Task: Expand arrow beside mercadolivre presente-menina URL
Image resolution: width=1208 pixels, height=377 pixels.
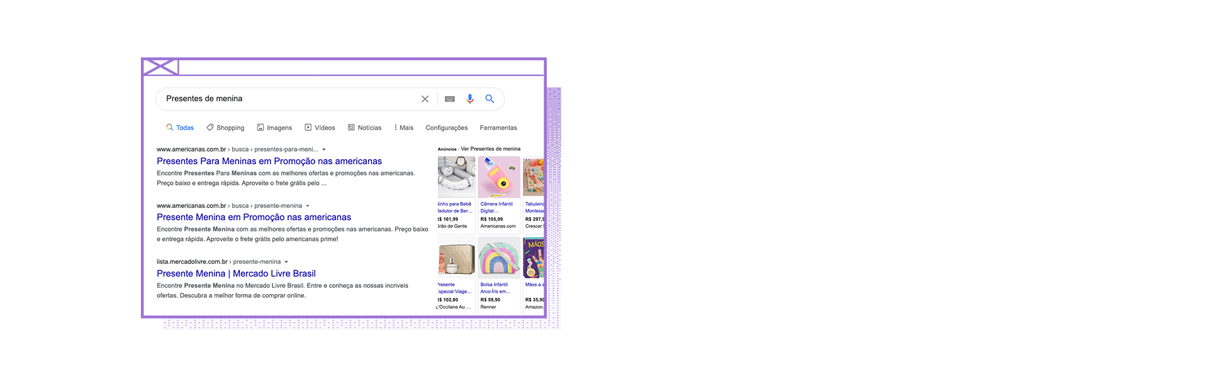Action: click(x=286, y=262)
